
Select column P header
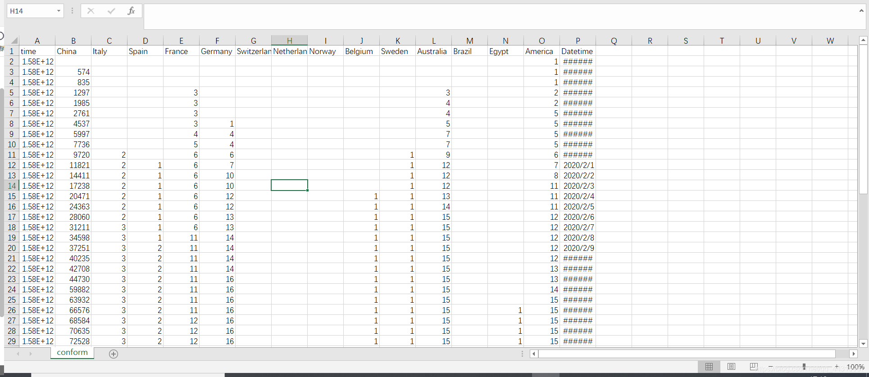coord(578,41)
